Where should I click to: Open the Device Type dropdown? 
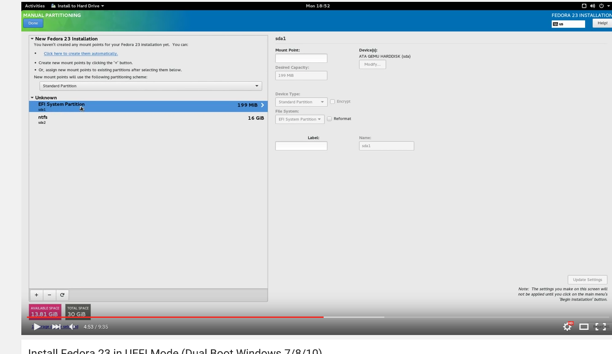coord(301,102)
